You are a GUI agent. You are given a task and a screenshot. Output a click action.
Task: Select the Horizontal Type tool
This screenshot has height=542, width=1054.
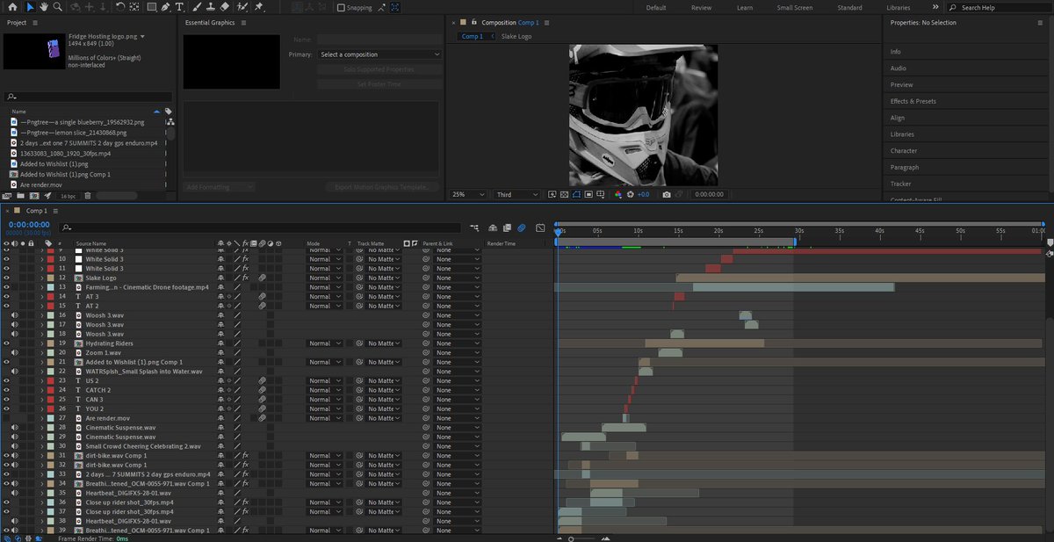pyautogui.click(x=181, y=7)
